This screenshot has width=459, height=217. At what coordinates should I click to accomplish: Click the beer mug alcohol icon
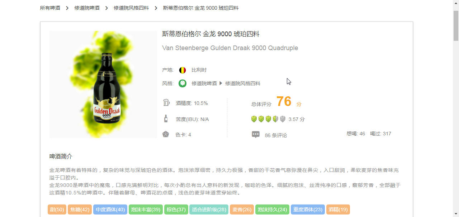click(166, 103)
